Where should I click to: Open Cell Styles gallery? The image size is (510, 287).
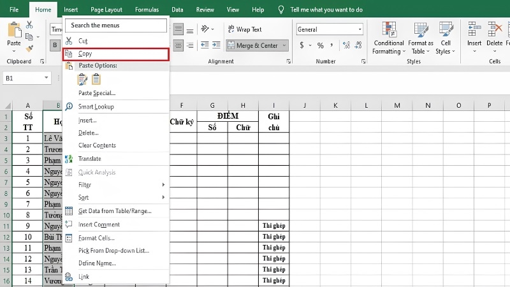pos(446,38)
